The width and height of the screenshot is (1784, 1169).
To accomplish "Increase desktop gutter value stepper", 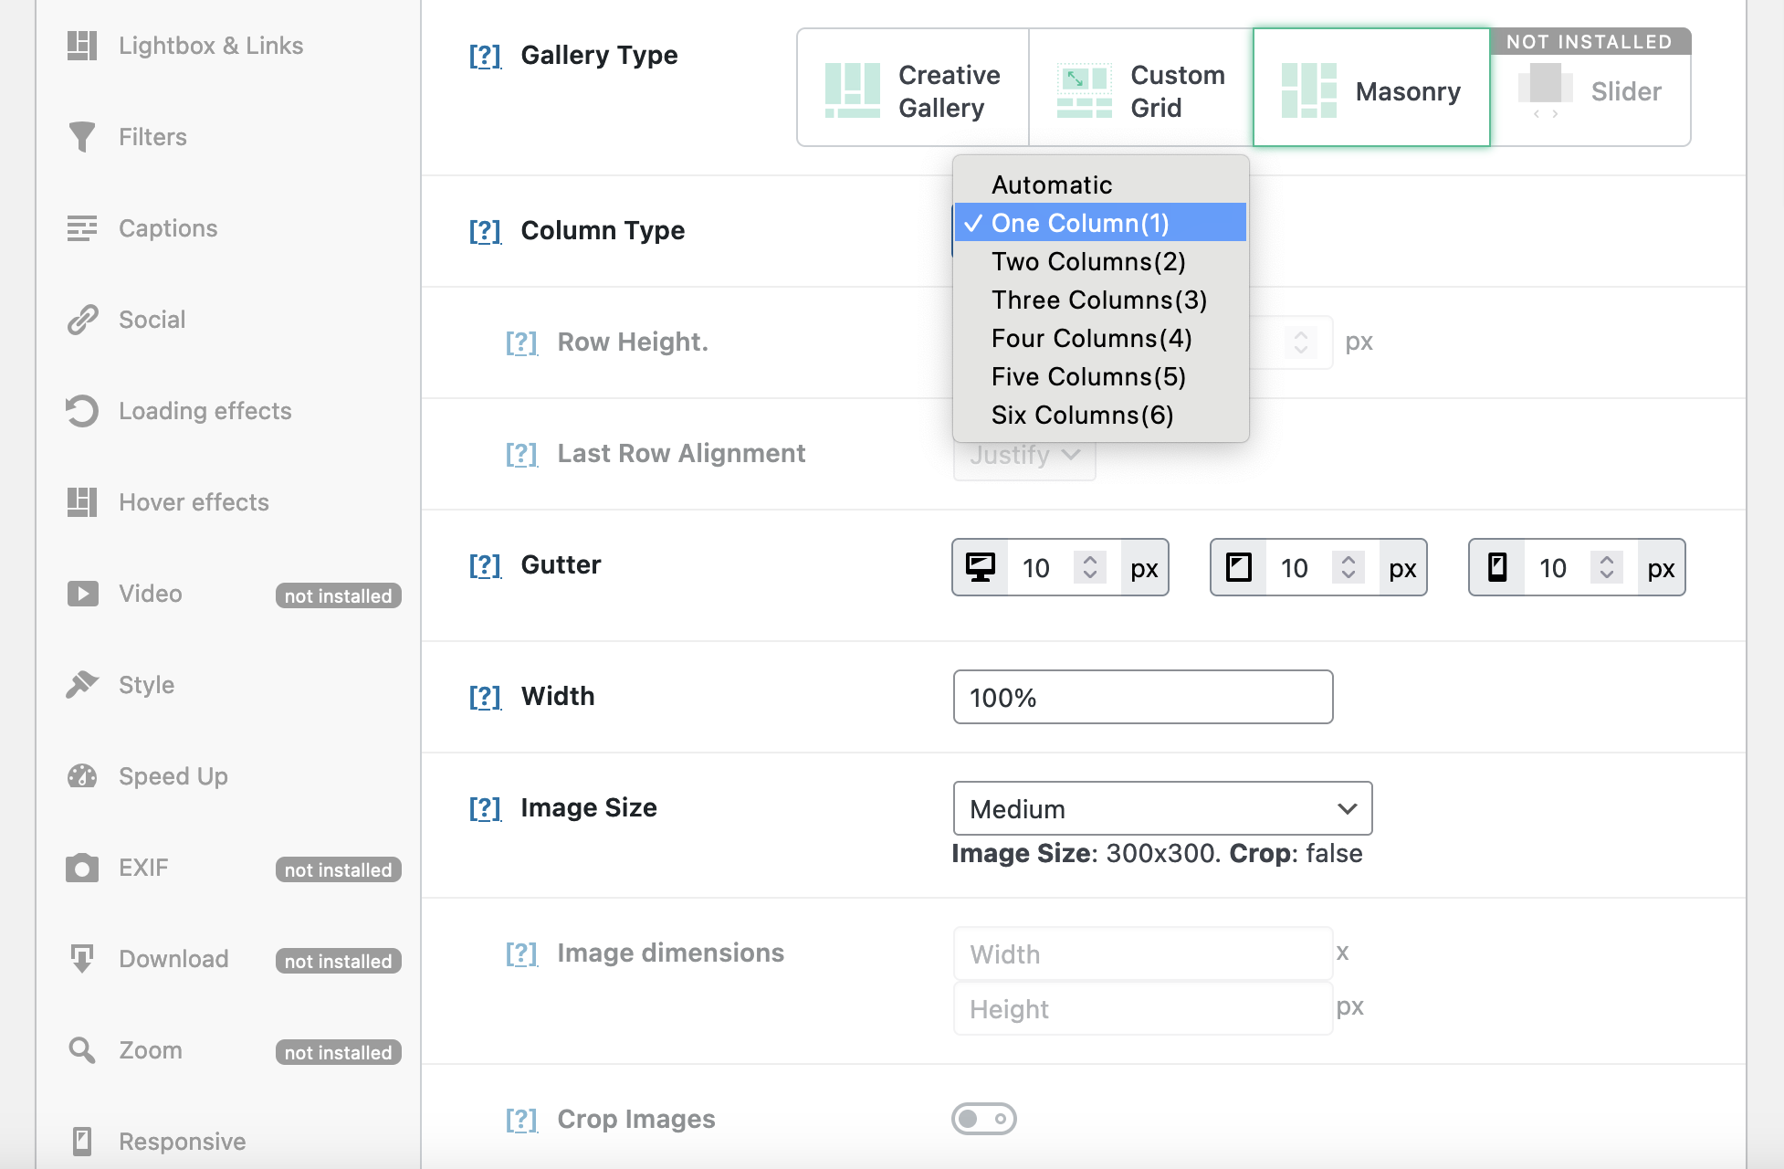I will 1089,560.
